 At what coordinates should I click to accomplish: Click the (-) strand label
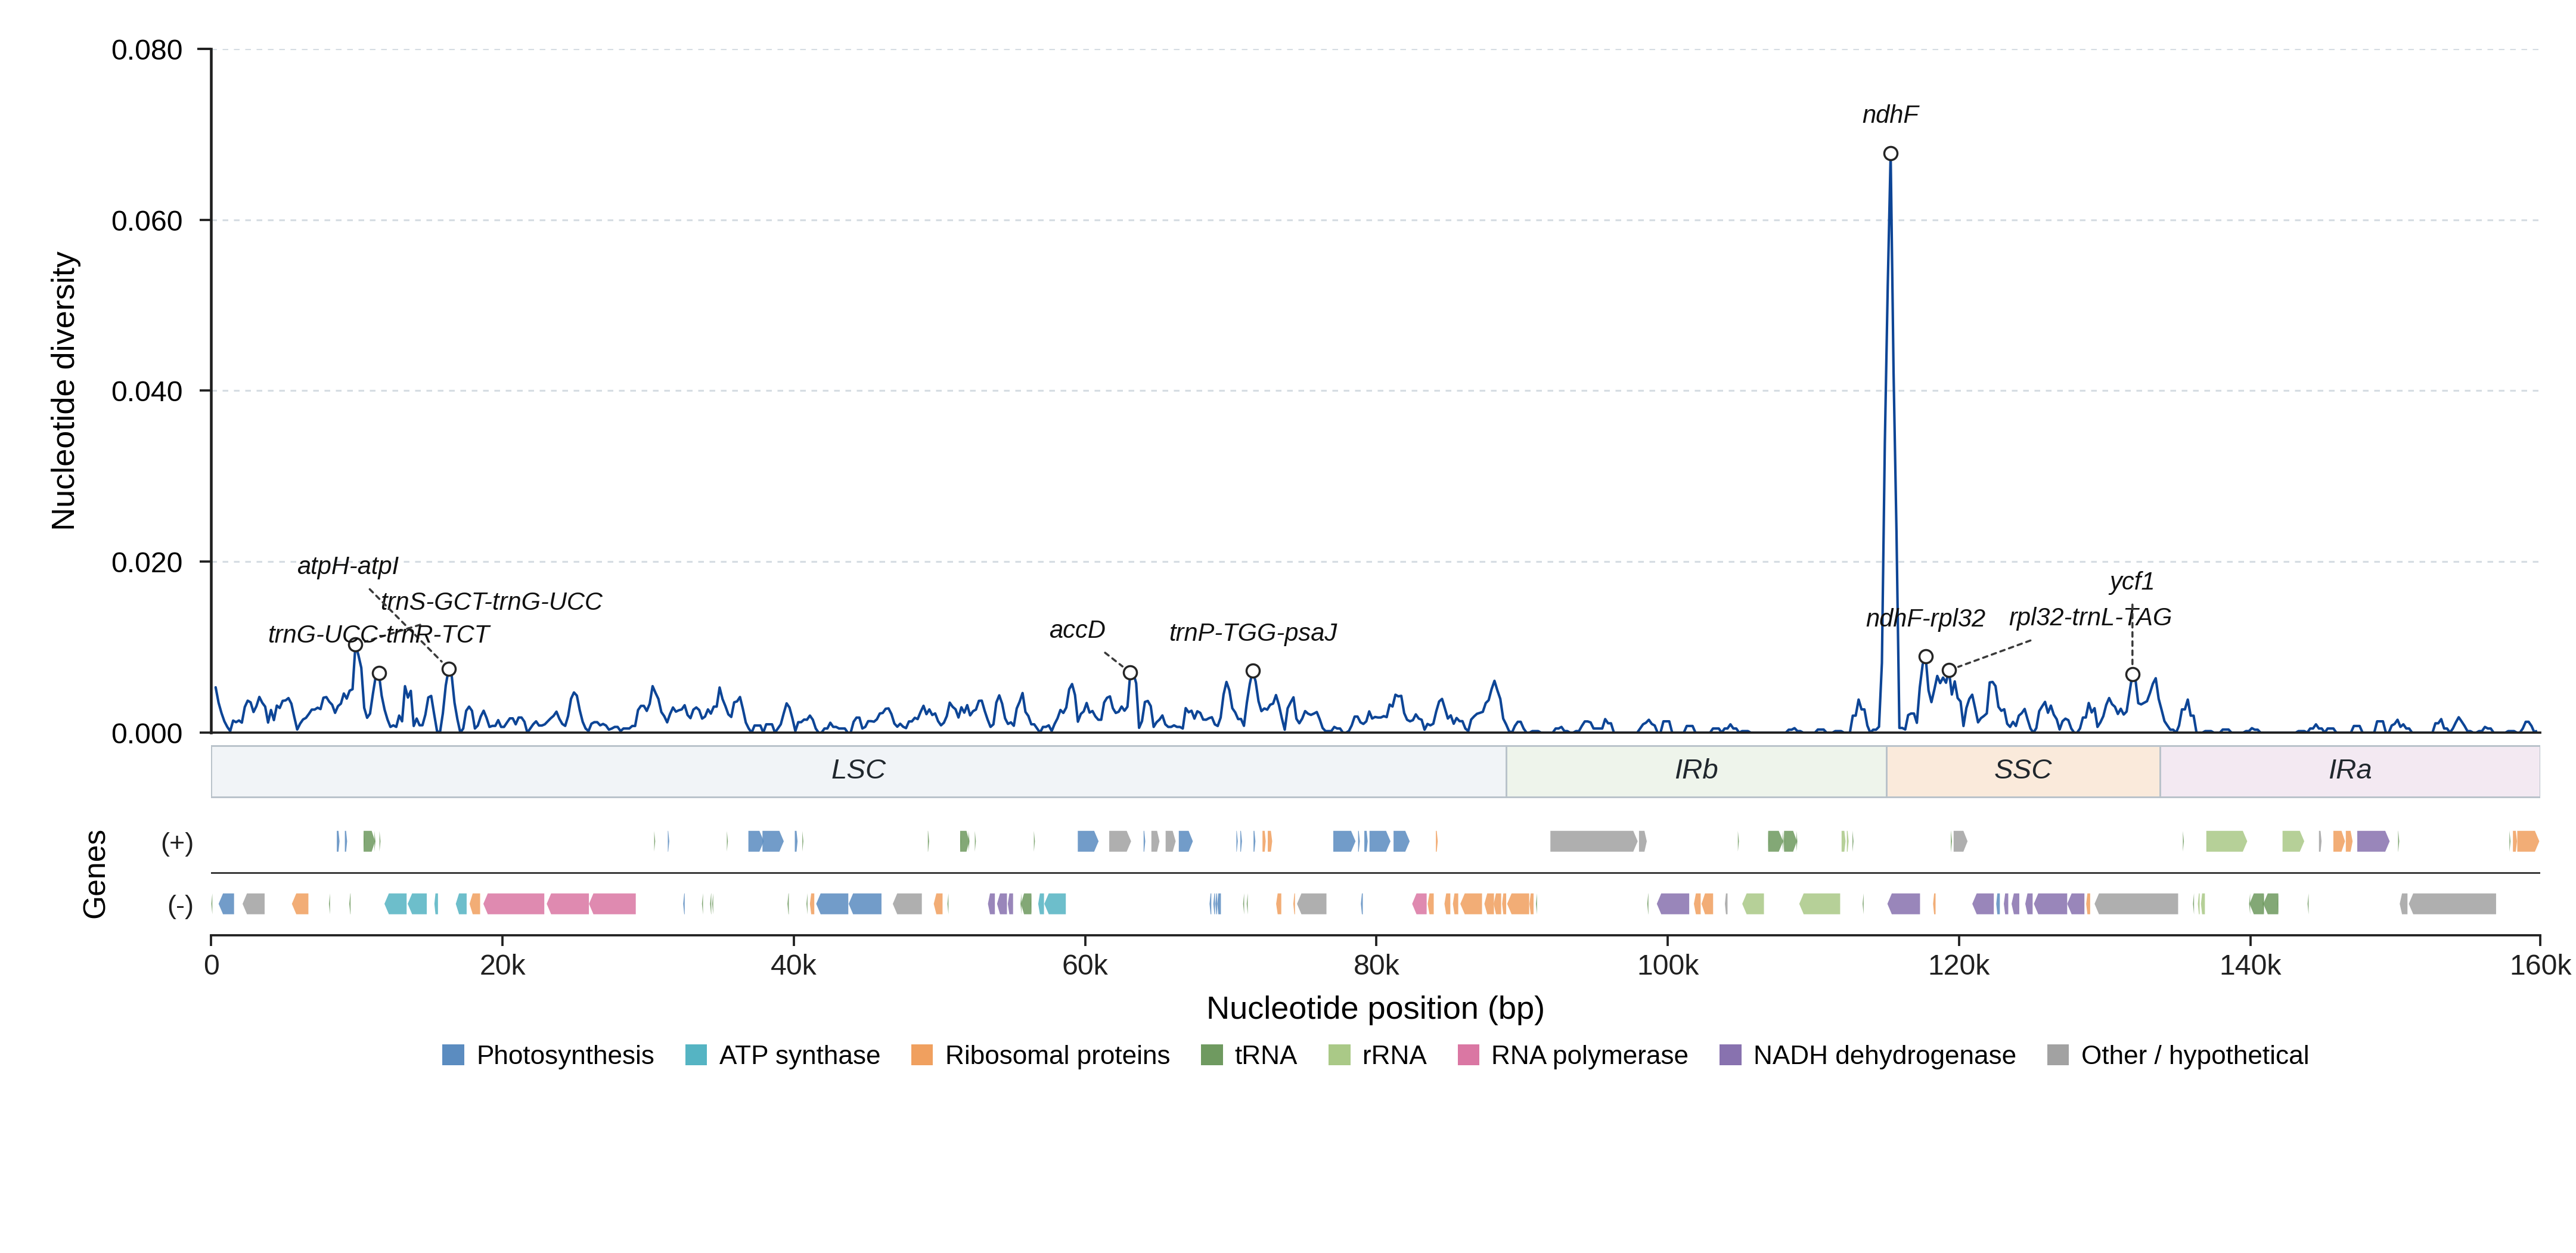(x=180, y=905)
